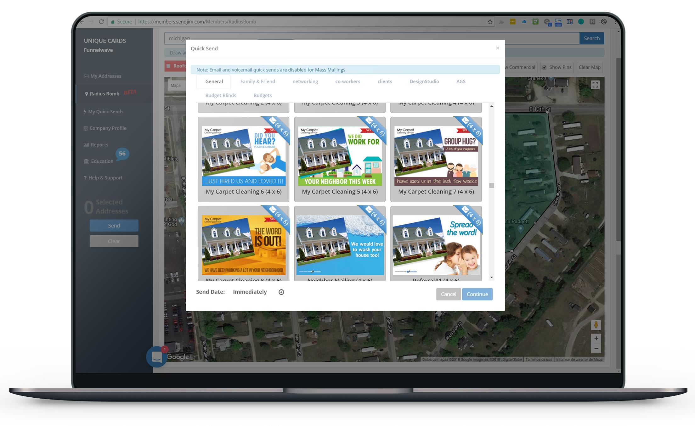The height and width of the screenshot is (426, 695).
Task: Click the Clear Map button
Action: pyautogui.click(x=589, y=67)
